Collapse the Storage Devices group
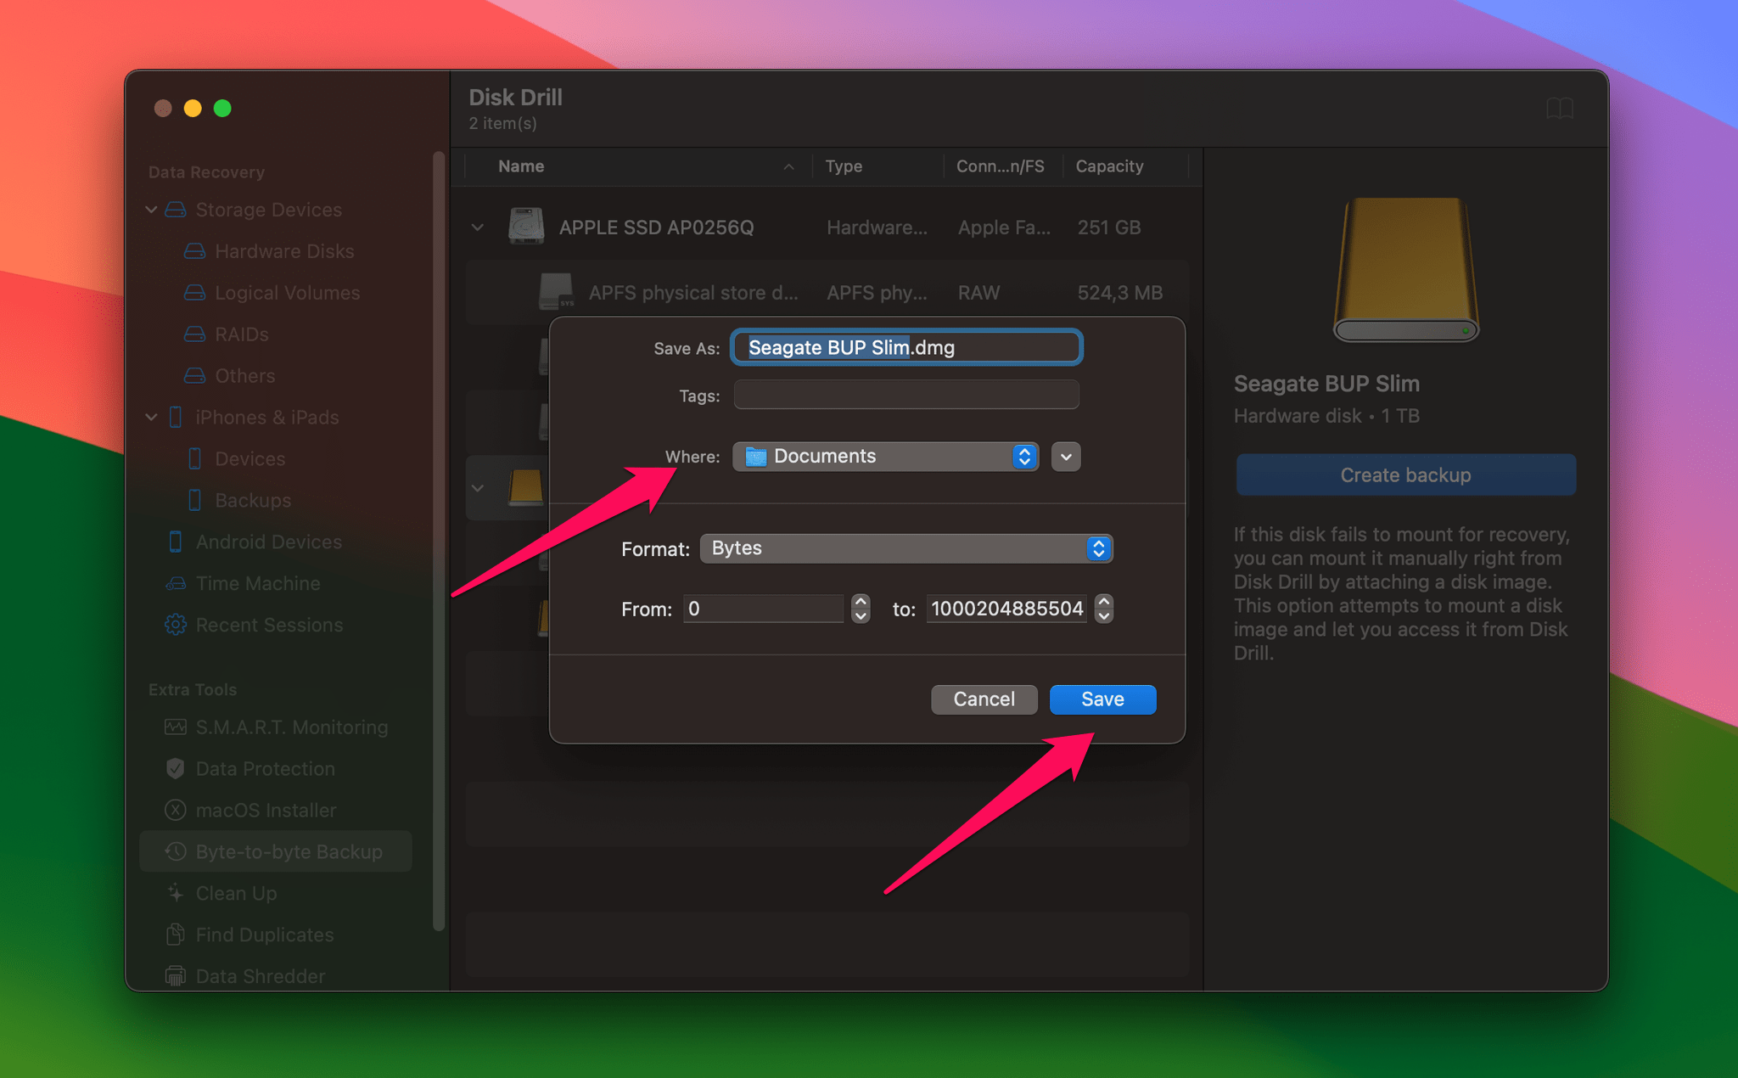 (151, 210)
